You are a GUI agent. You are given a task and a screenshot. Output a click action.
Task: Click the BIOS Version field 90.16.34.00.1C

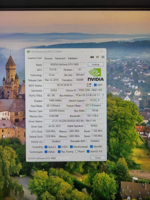(65, 85)
